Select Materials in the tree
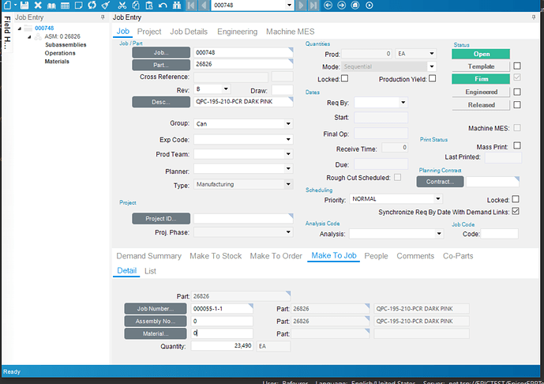Image resolution: width=544 pixels, height=384 pixels. pyautogui.click(x=57, y=62)
